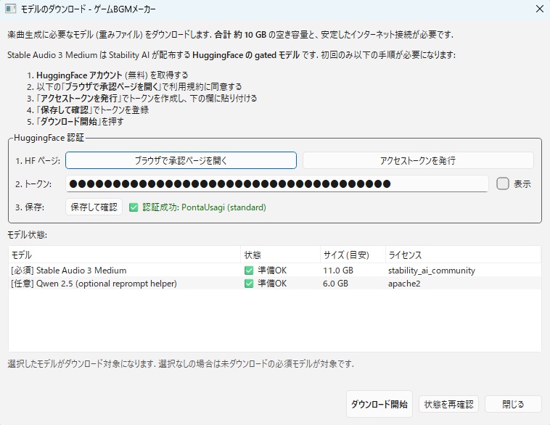Viewport: 550px width, 425px height.
Task: Click 状態を再確認 button
Action: 448,404
